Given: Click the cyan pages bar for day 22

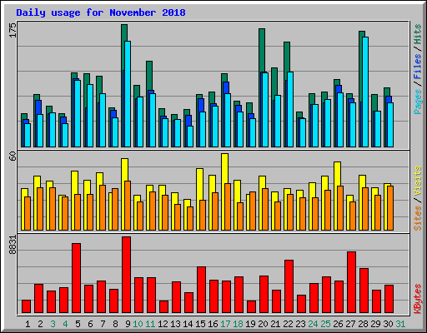Looking at the screenshot, I should point(290,109).
